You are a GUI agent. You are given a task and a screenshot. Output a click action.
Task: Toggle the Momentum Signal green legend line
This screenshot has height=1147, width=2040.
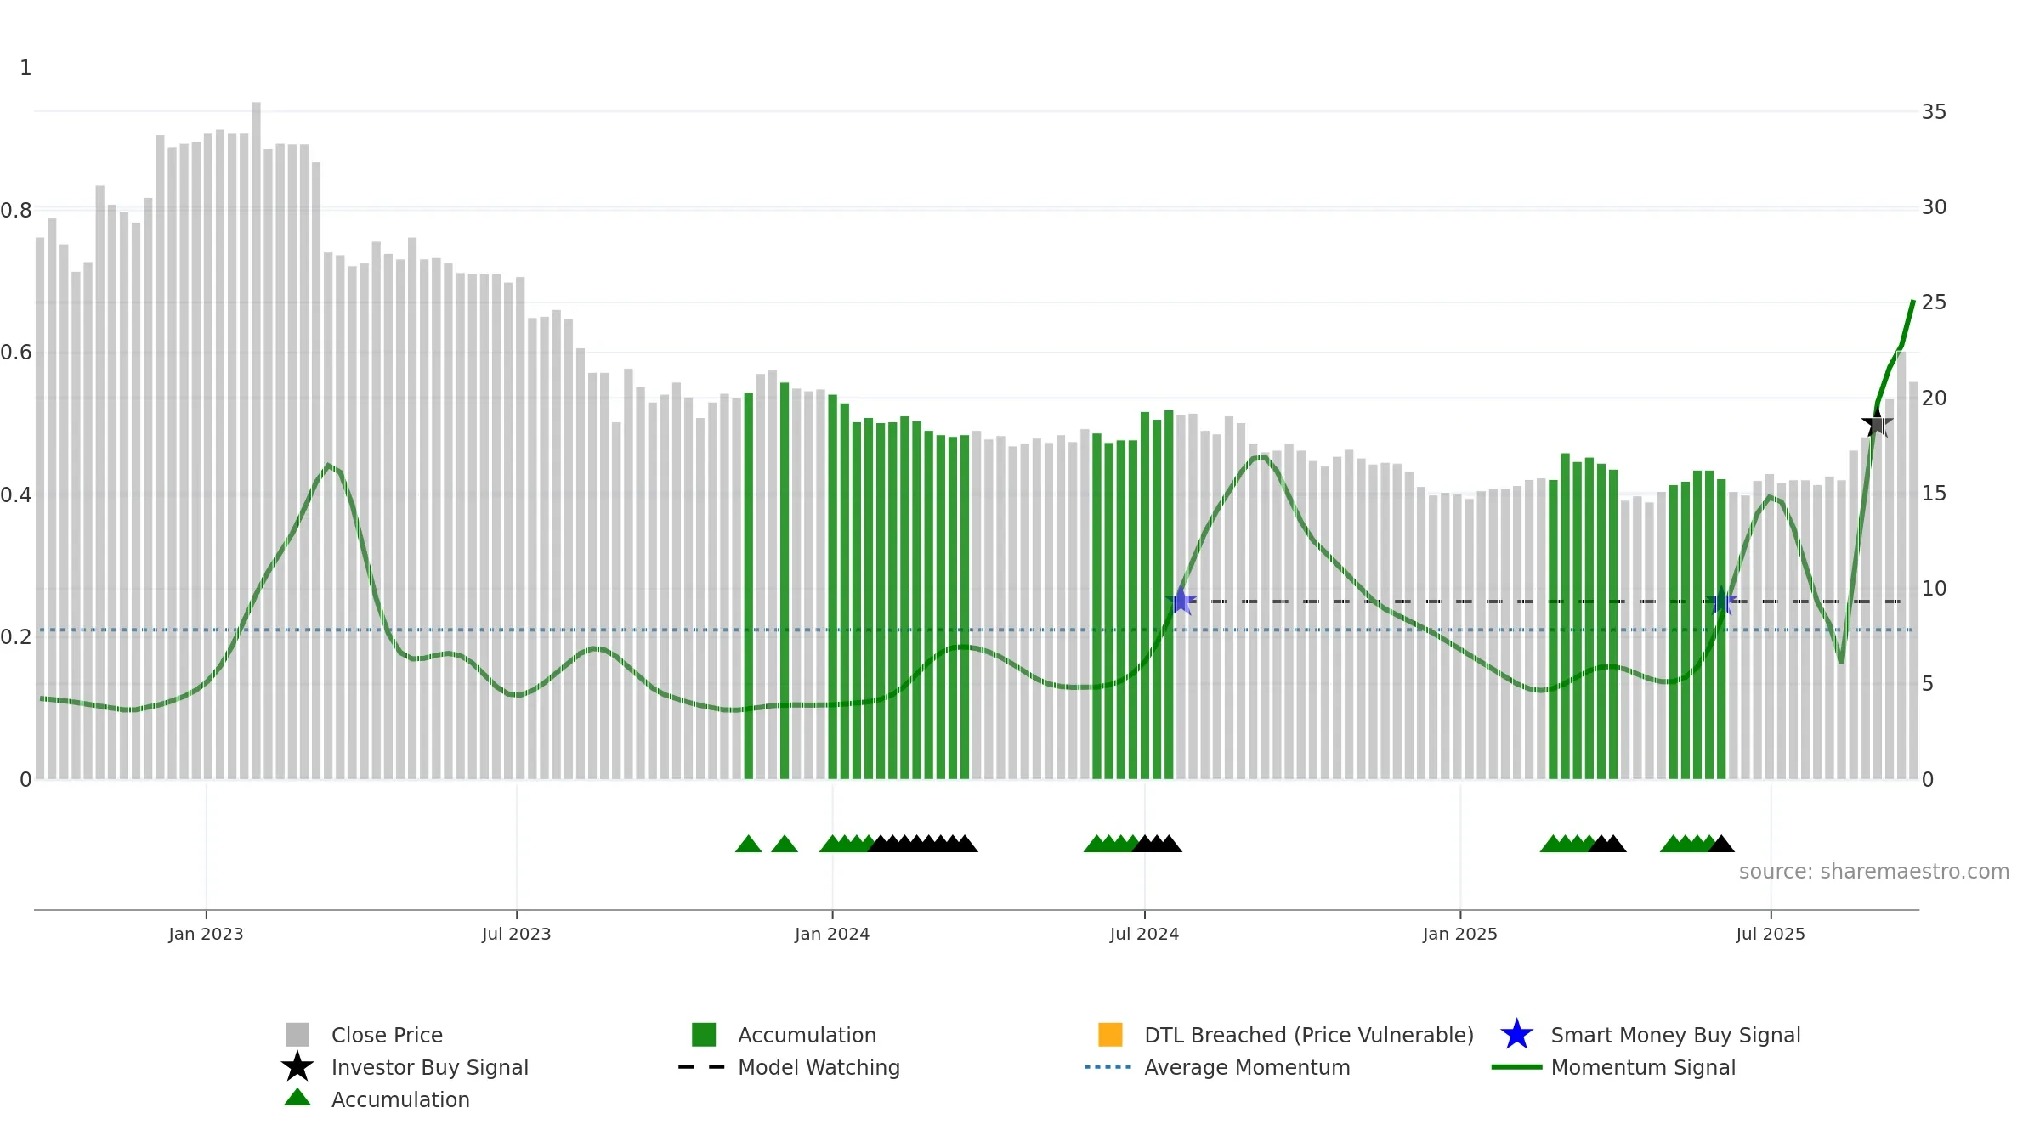[1516, 1067]
